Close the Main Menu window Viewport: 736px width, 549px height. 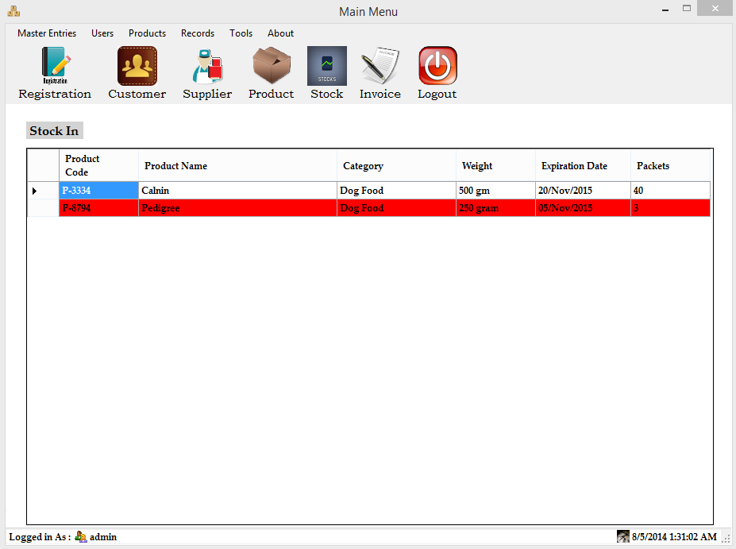[715, 9]
